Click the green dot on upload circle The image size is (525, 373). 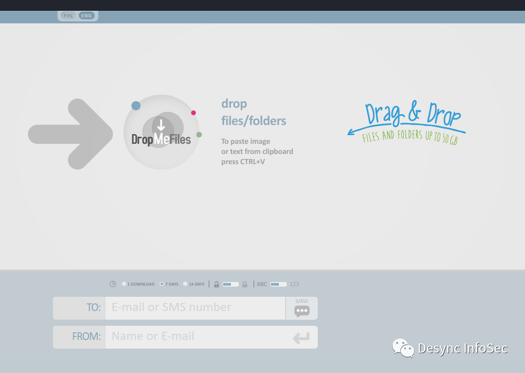199,134
